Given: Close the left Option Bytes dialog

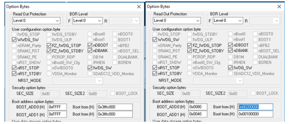Looking at the screenshot, I should tap(138, 6).
